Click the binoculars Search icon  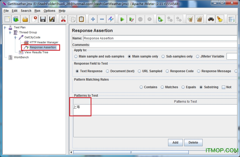tap(211, 19)
